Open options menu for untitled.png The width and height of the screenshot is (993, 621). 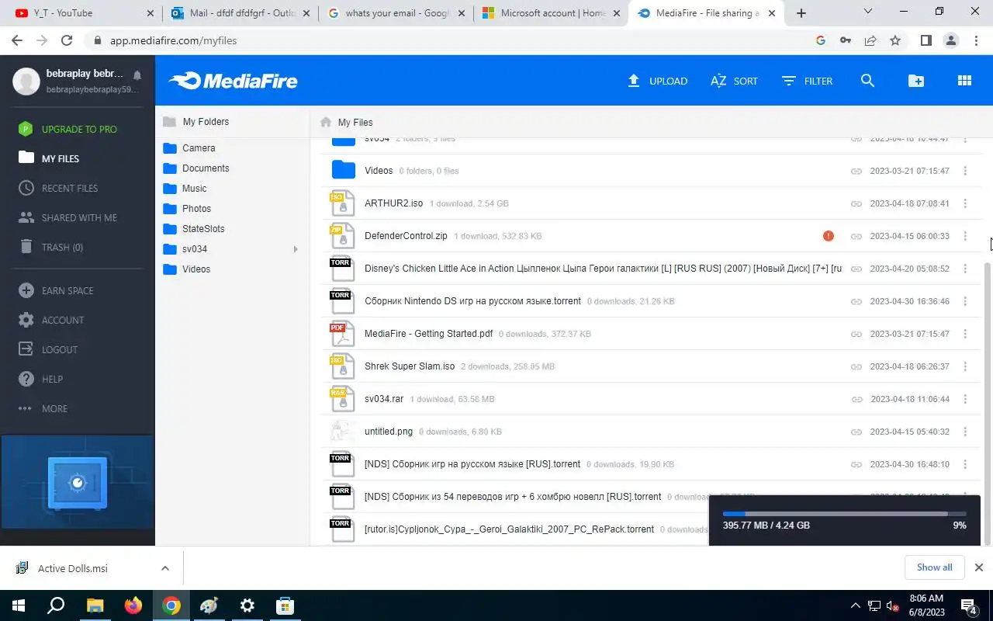point(965,432)
